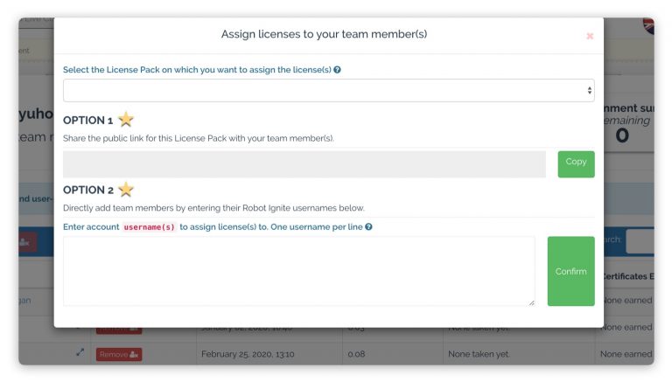
Task: Click the 'None taken yet.' cell in bottom row
Action: click(479, 354)
